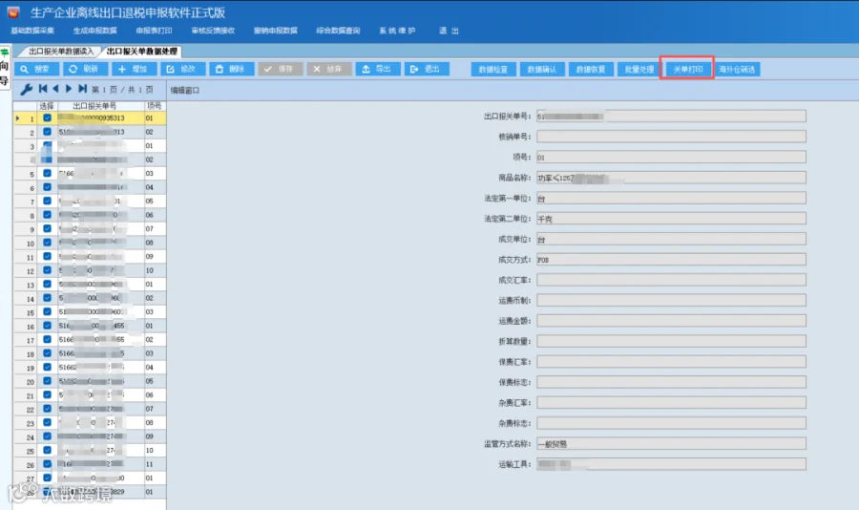The width and height of the screenshot is (859, 510).
Task: Click the 选择 column header
Action: [47, 106]
